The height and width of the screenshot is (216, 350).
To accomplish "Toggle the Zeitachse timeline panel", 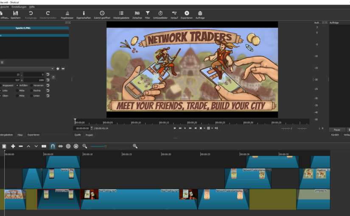I will pos(137,15).
